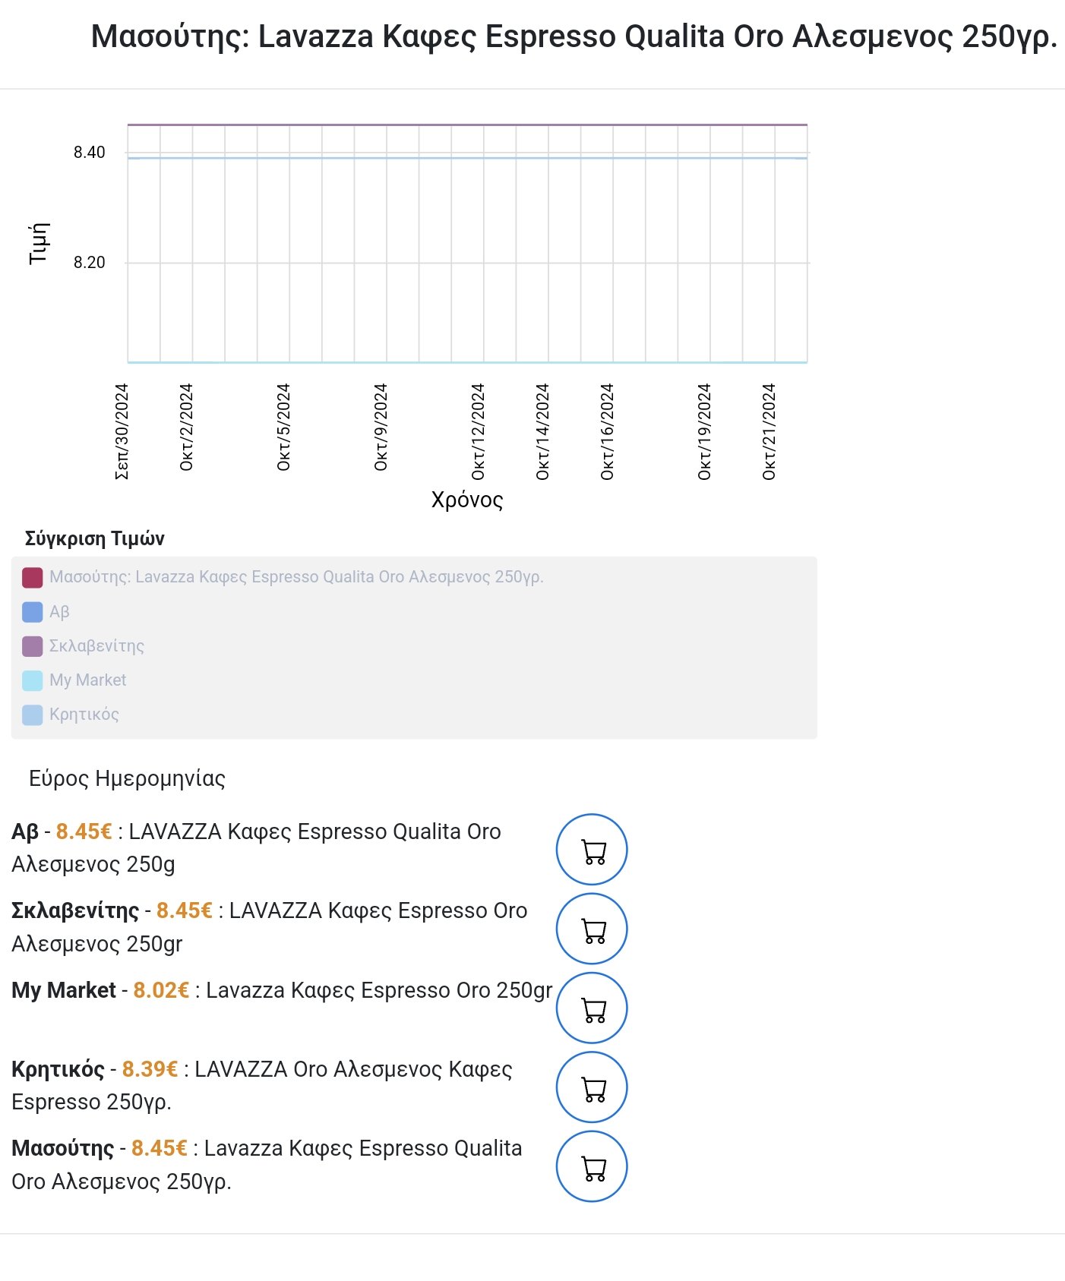Click the Οκτ/5/2024 axis label

tap(283, 427)
